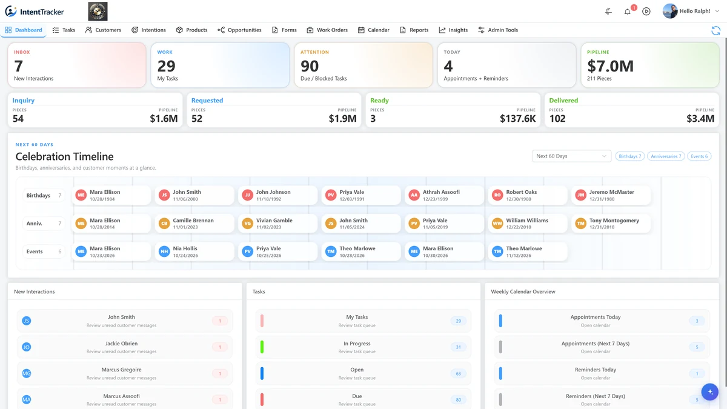Click the Forms document icon in navigation

click(x=275, y=30)
